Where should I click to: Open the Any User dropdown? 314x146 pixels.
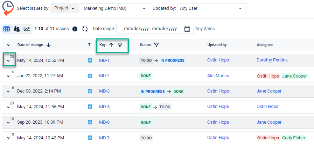(x=211, y=8)
